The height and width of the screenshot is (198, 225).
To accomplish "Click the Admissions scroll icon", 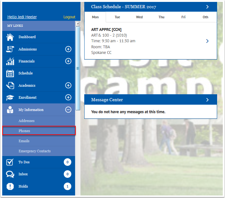I will pyautogui.click(x=10, y=49).
